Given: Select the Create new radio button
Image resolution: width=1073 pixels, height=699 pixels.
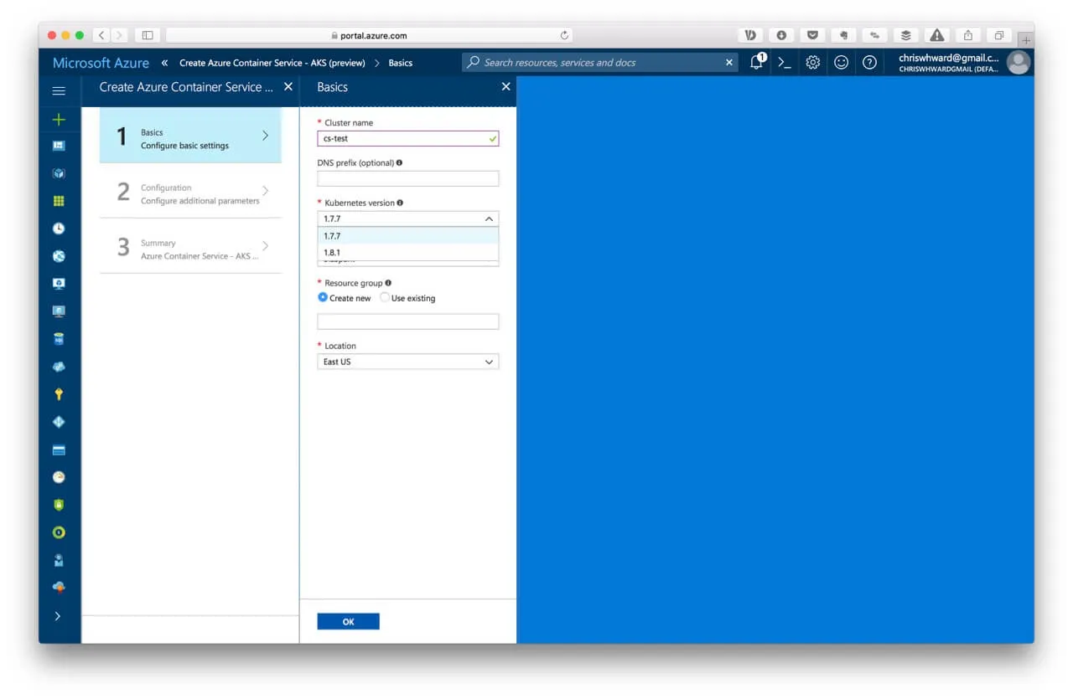Looking at the screenshot, I should [x=323, y=297].
